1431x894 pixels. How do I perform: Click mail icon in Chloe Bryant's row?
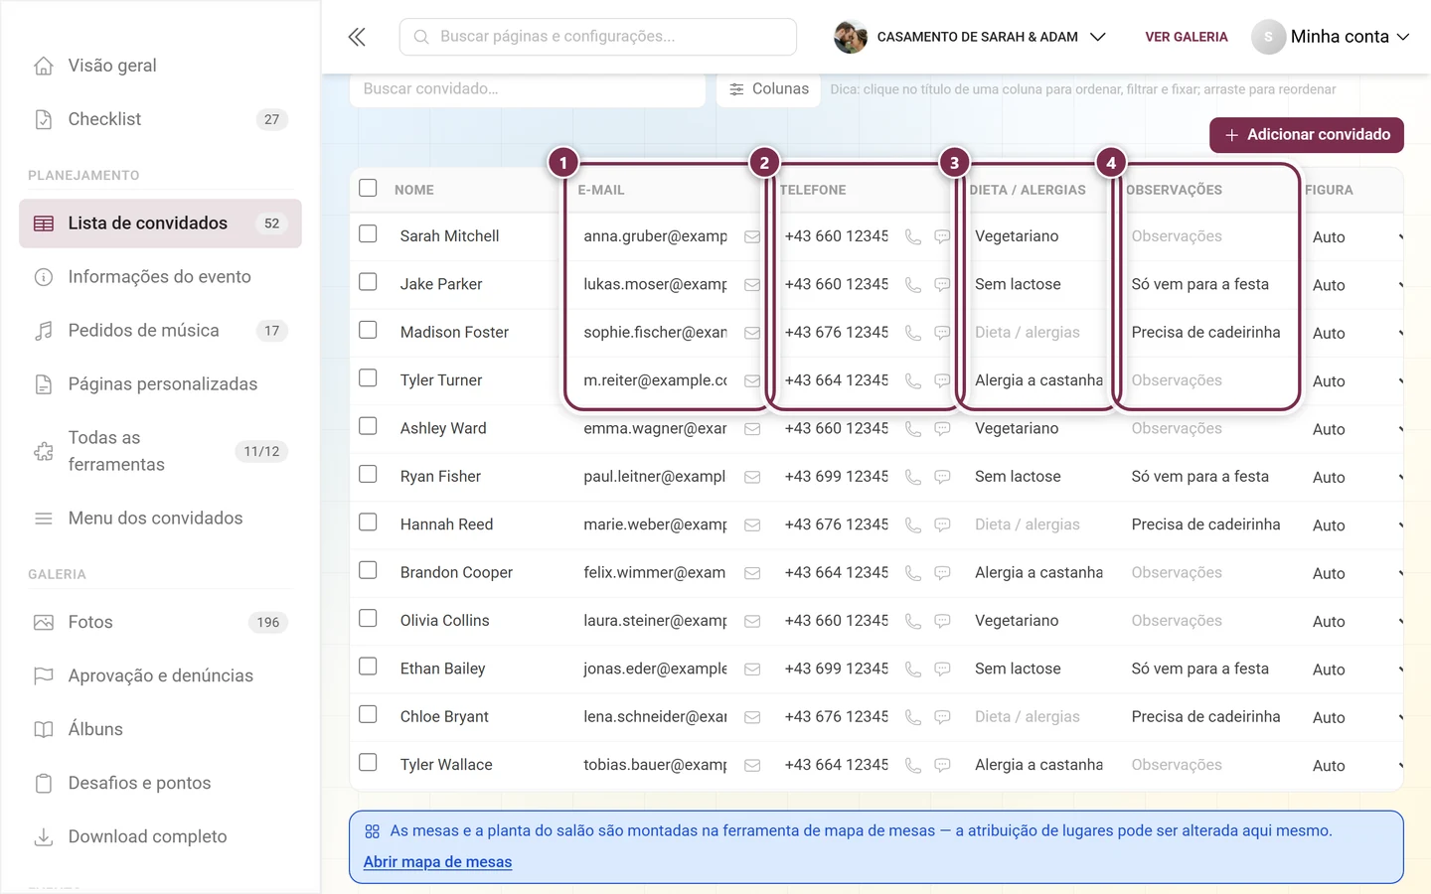coord(752,717)
